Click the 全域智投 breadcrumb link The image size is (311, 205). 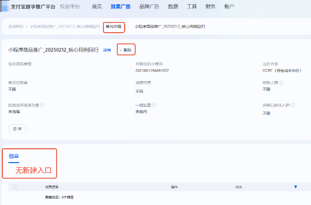tap(16, 26)
